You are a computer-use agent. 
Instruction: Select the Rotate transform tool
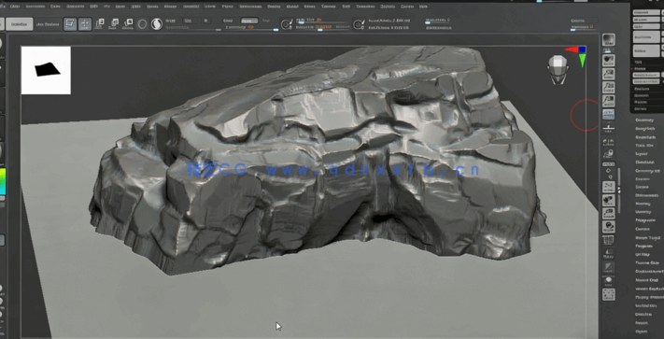(127, 24)
